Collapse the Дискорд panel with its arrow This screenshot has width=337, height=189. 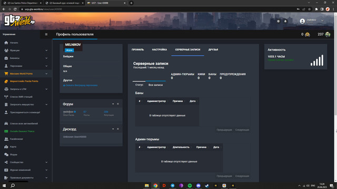click(113, 129)
